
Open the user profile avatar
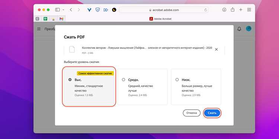click(248, 29)
